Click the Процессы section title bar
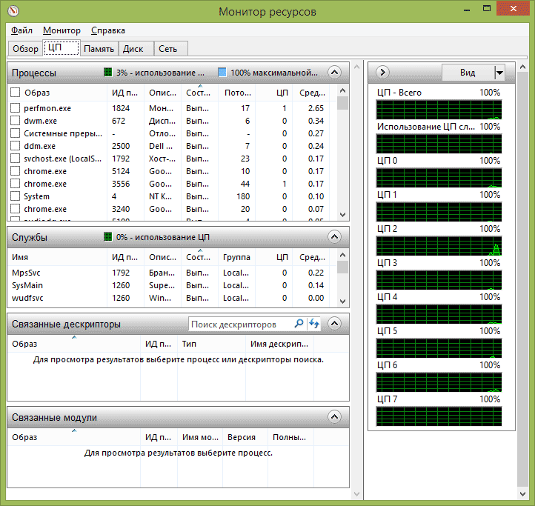 point(178,73)
